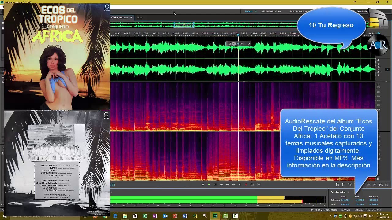Open Microsoft Edge from taskbar
The image size is (392, 220).
[x=115, y=216]
